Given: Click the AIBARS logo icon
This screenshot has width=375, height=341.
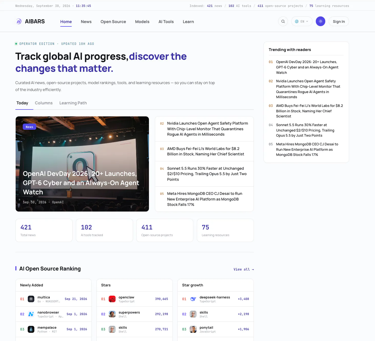Looking at the screenshot, I should tap(19, 22).
